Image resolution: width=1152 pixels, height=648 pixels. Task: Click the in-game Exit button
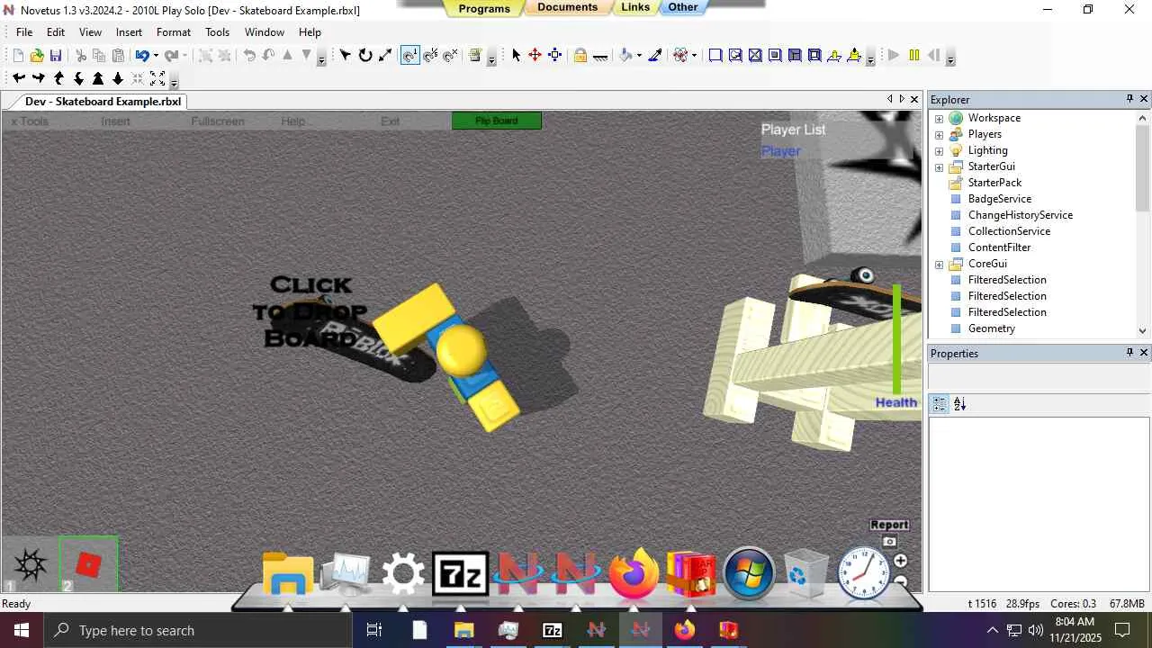tap(390, 121)
